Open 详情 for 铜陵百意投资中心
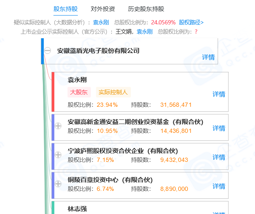This screenshot has height=214, width=255. (219, 186)
